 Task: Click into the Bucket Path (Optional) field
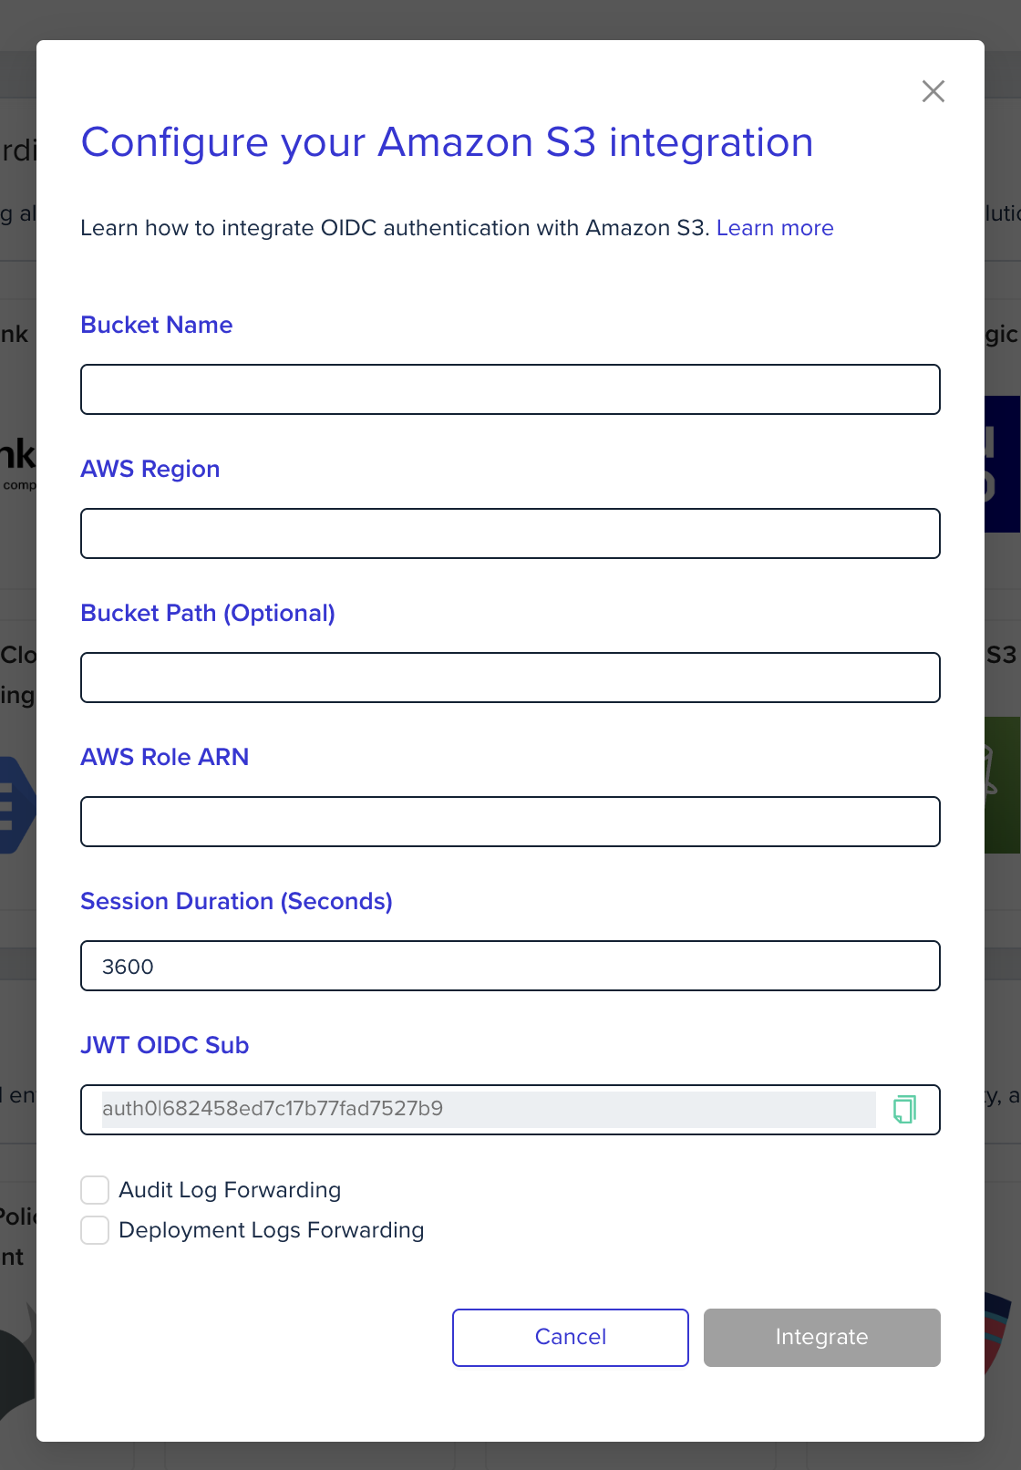tap(510, 678)
